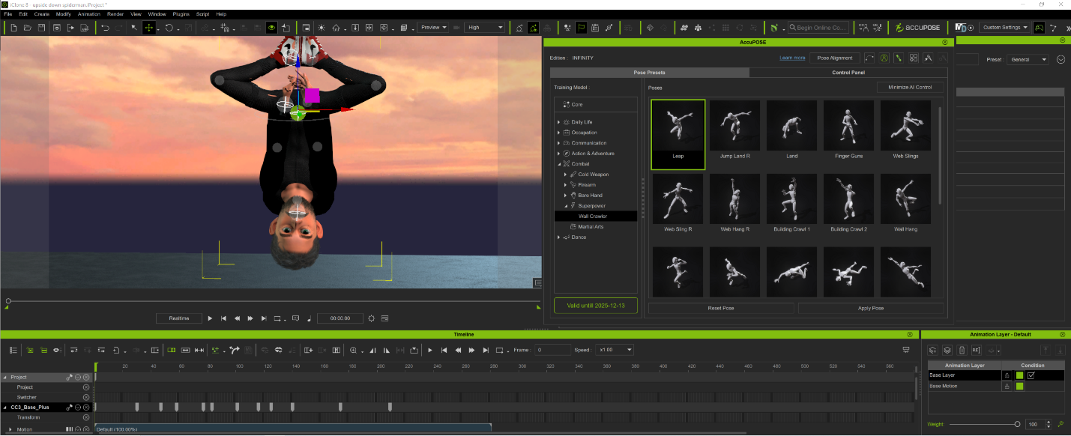
Task: Click the grid layout icon in AccuPOSE
Action: tap(913, 58)
